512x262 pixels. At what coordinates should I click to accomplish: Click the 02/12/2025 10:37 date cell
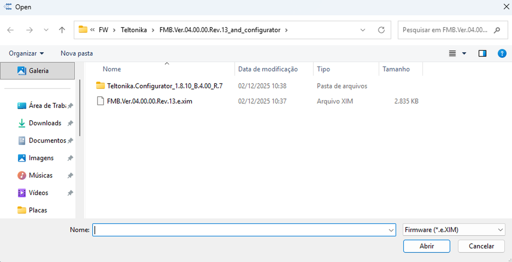tap(262, 101)
